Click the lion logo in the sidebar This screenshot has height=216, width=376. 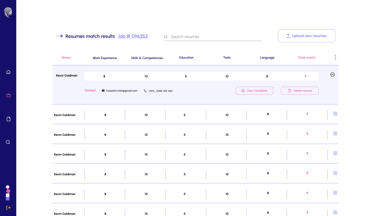pos(8,12)
